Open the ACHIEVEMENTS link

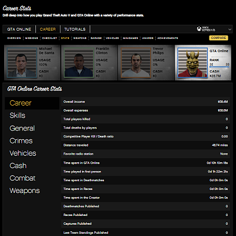168,38
